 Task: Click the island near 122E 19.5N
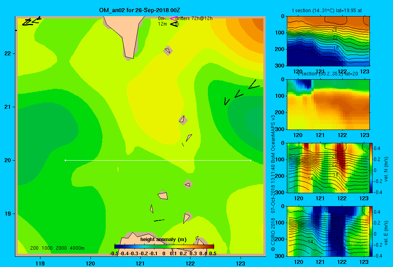[188, 184]
